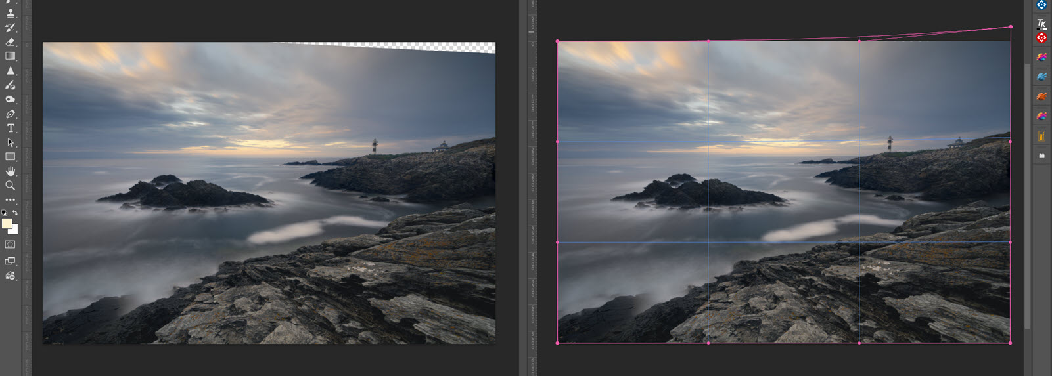Open the blue circular arrows panel icon

tap(1041, 5)
